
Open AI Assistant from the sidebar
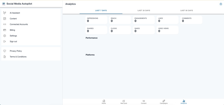coord(31,13)
